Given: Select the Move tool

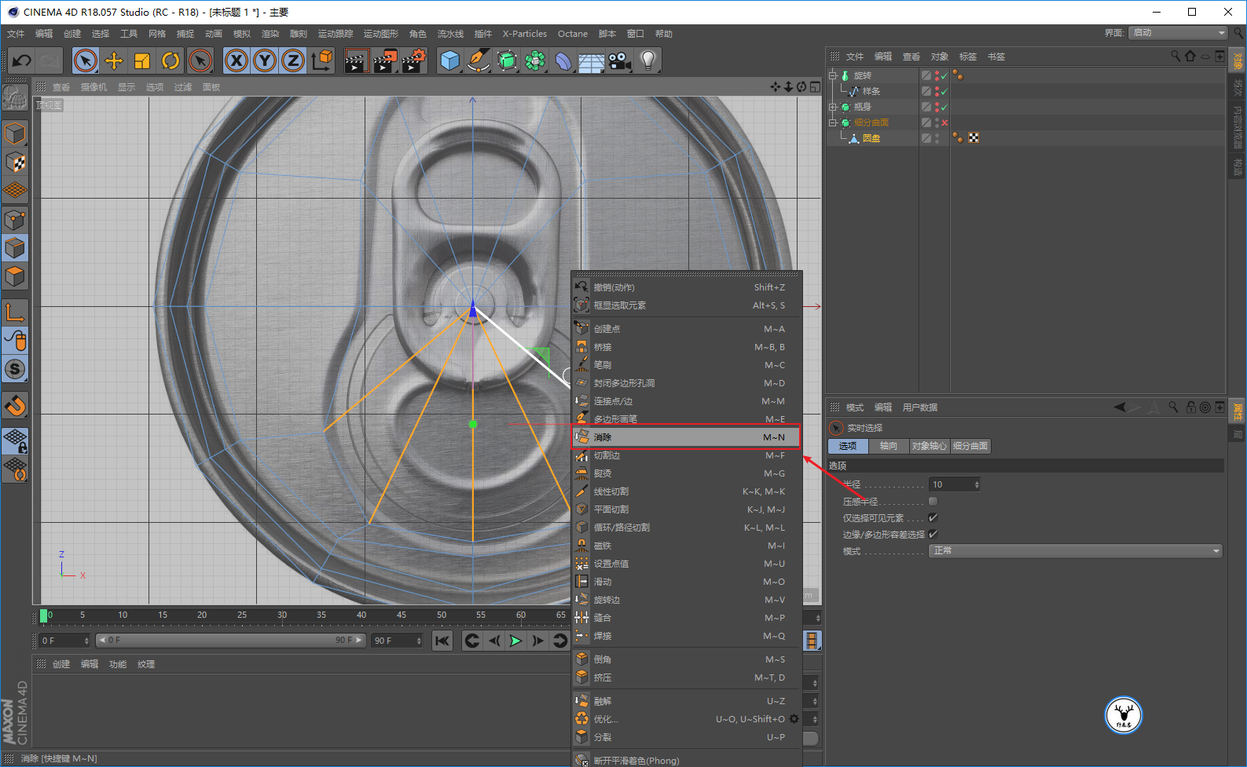Looking at the screenshot, I should coord(114,60).
